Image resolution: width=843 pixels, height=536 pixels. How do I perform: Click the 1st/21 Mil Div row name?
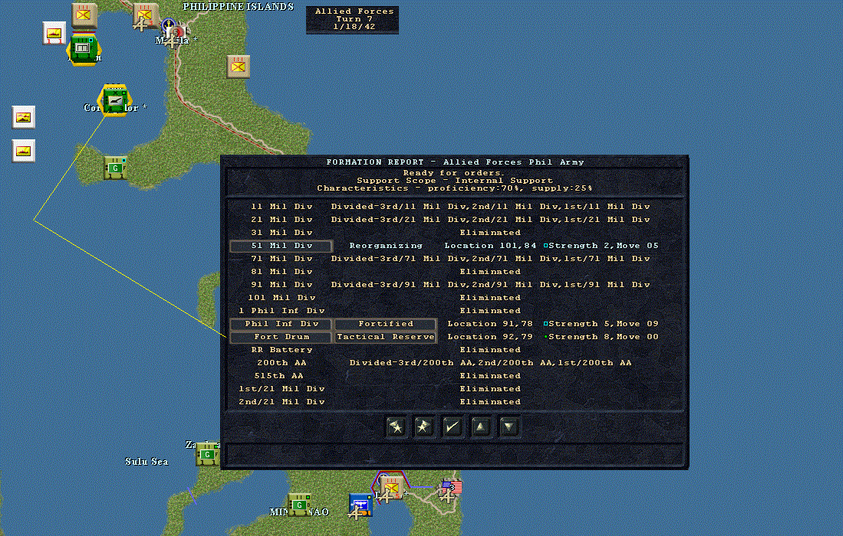pos(282,389)
